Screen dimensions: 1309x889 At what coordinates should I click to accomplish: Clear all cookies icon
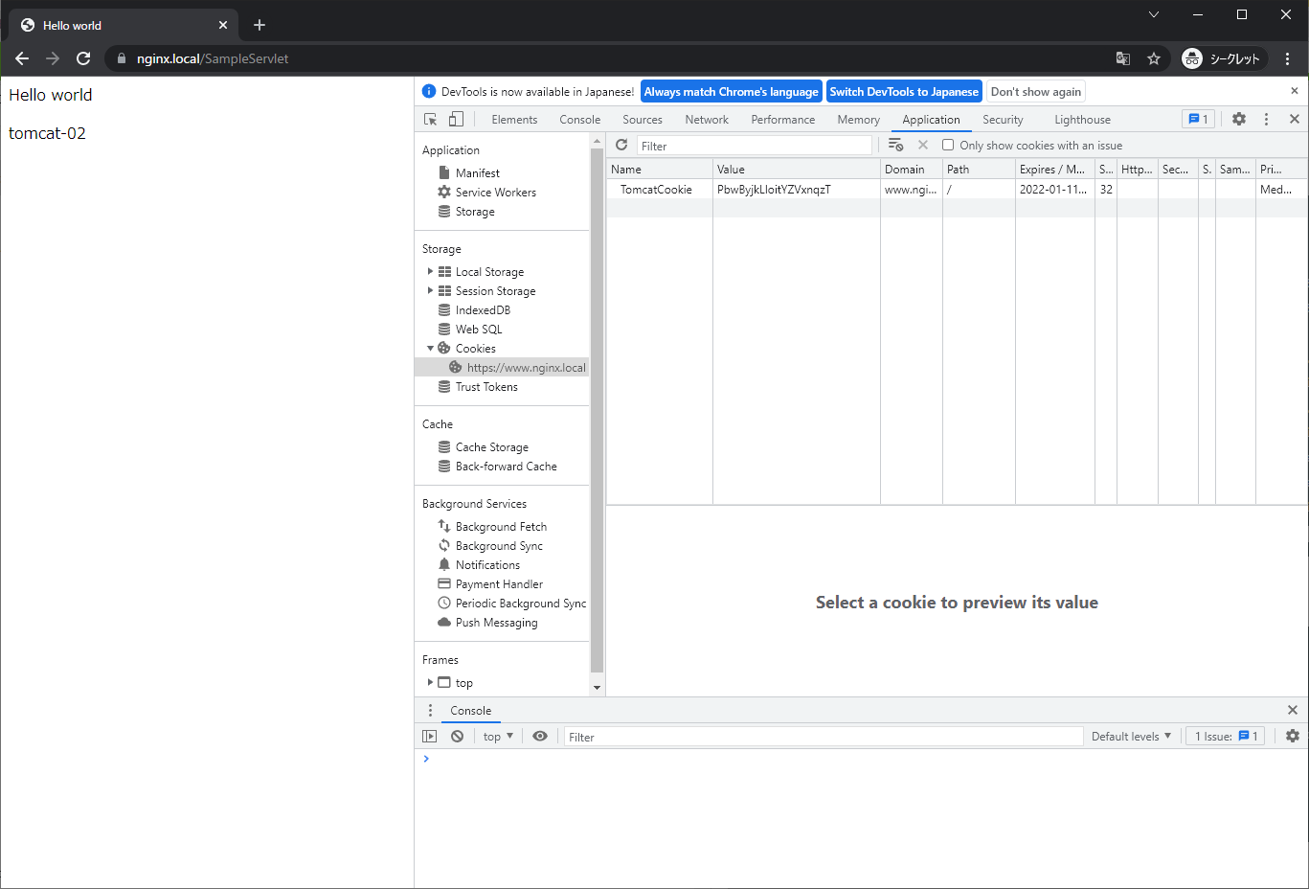point(895,145)
